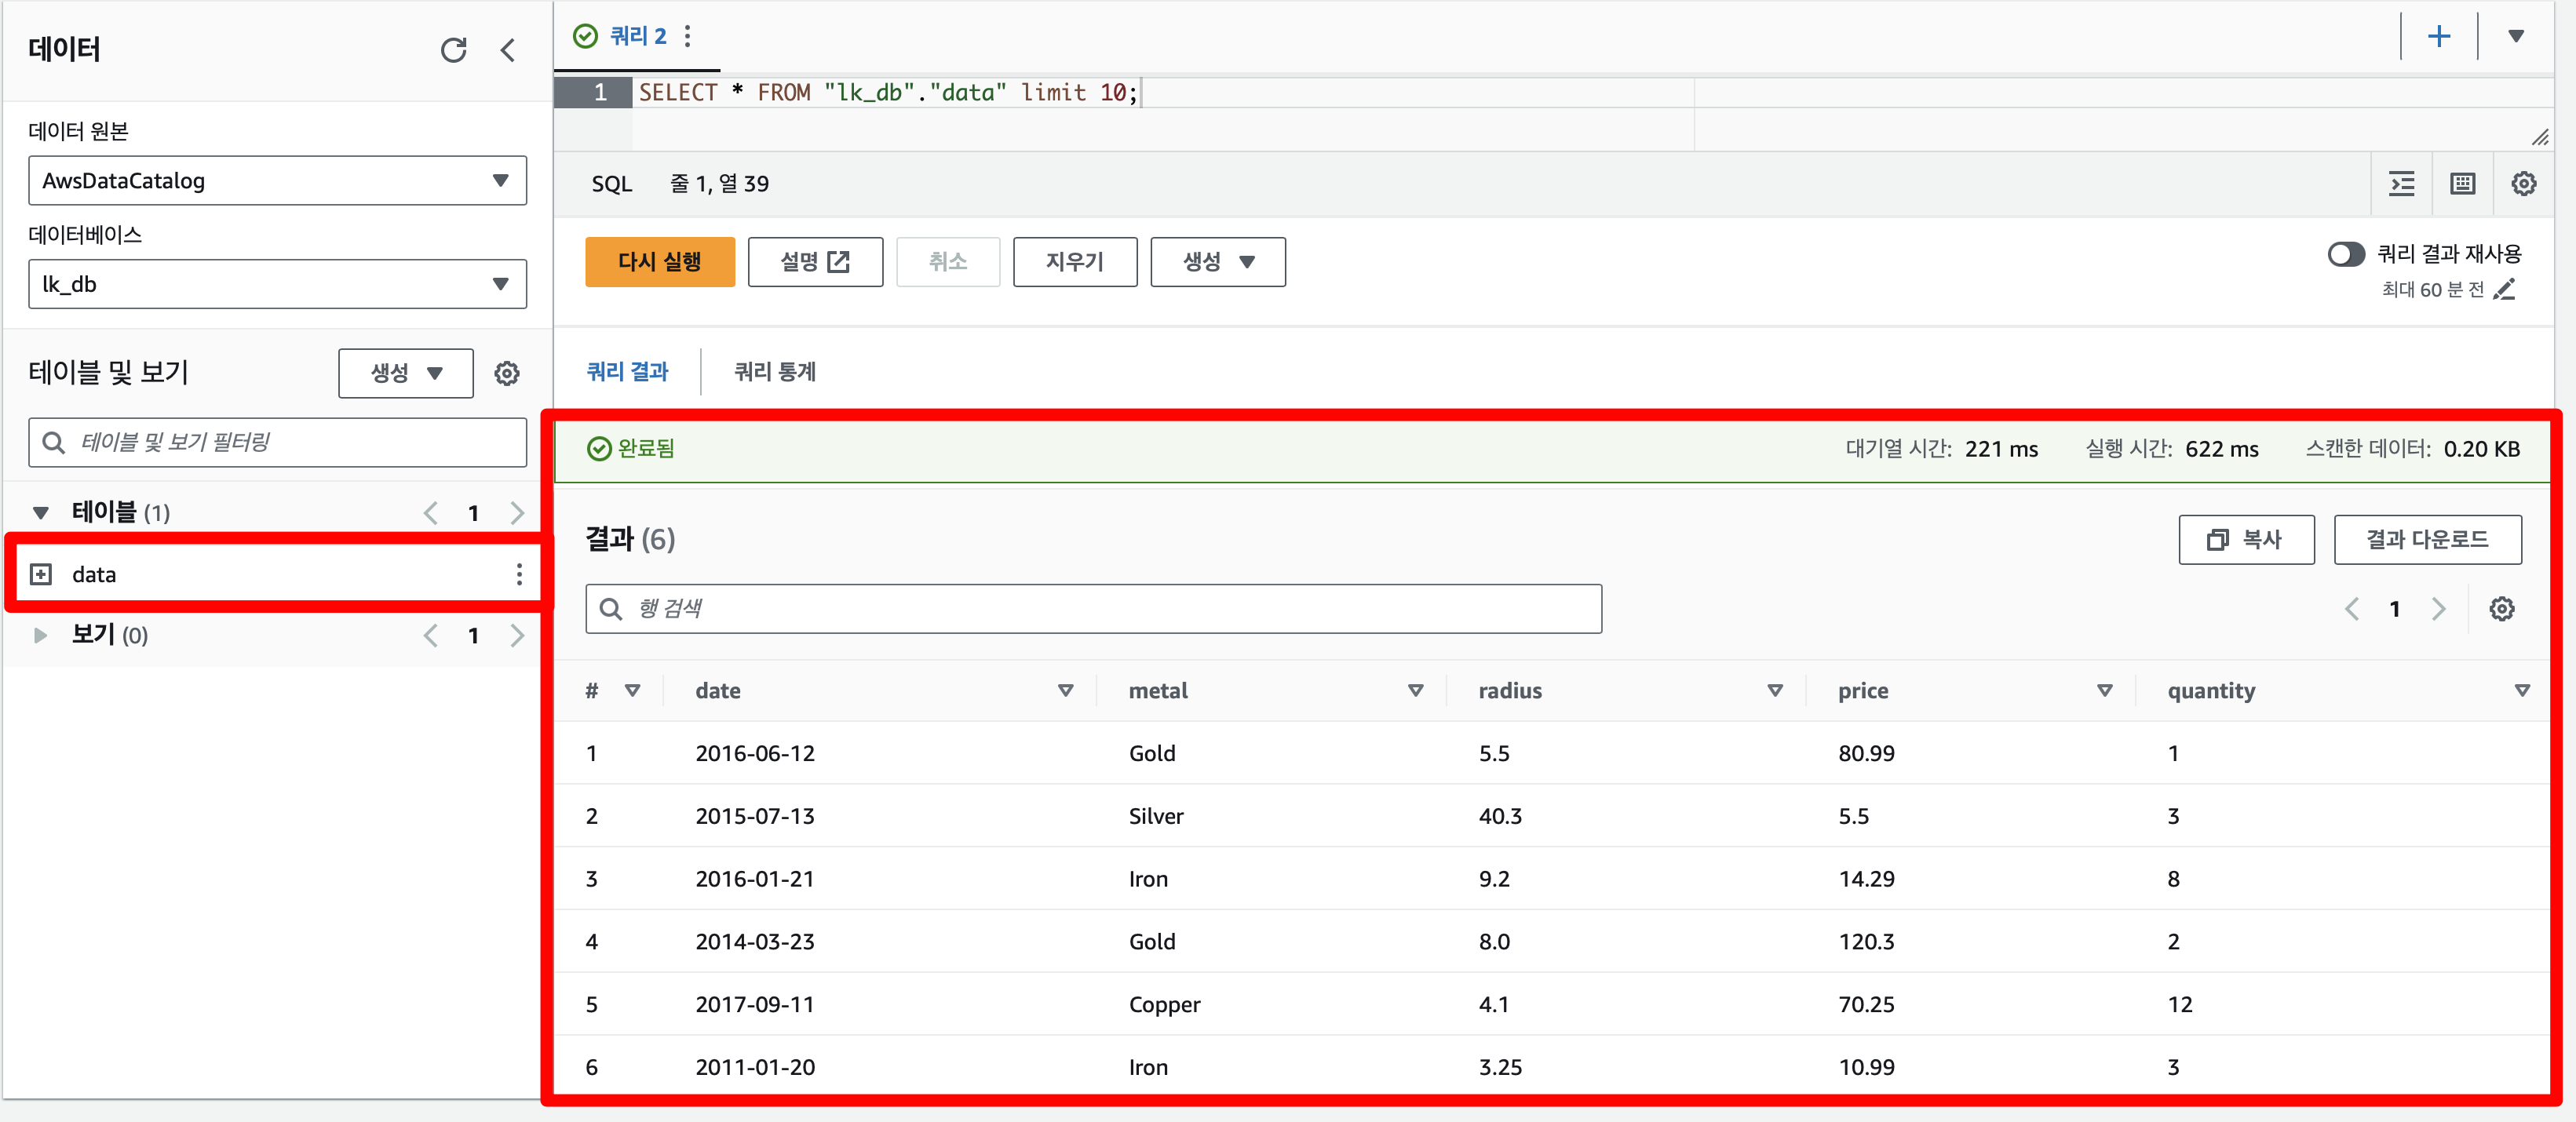Download the query results
Viewport: 2576px width, 1122px height.
pyautogui.click(x=2426, y=540)
